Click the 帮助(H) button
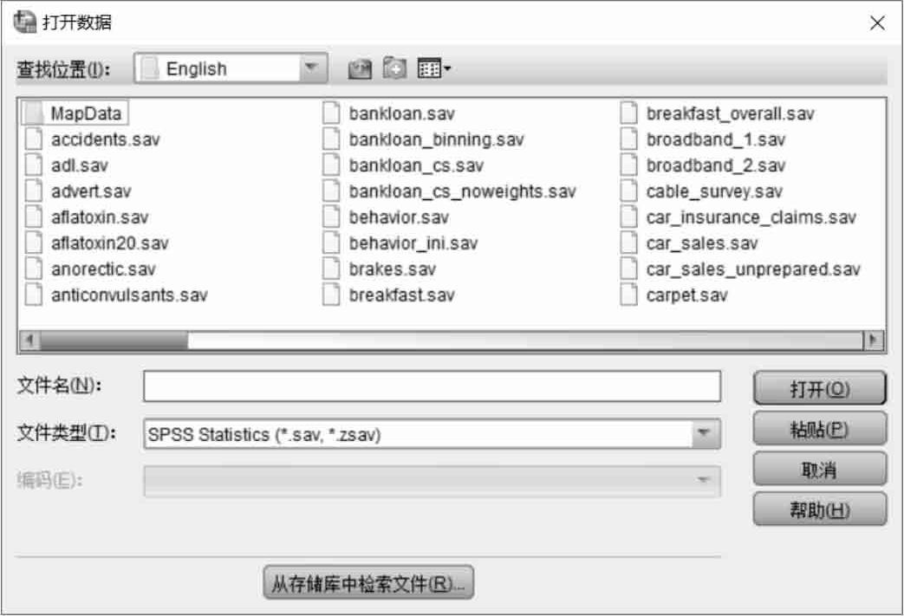This screenshot has width=904, height=616. point(819,510)
